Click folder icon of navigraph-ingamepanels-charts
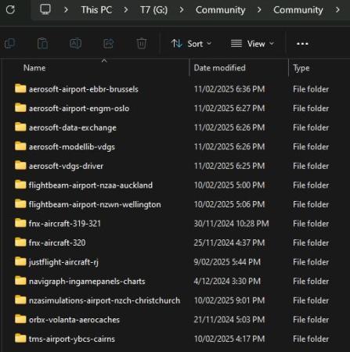 (x=20, y=281)
